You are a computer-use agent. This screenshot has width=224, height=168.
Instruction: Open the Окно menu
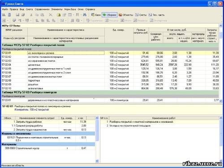[x=81, y=9]
